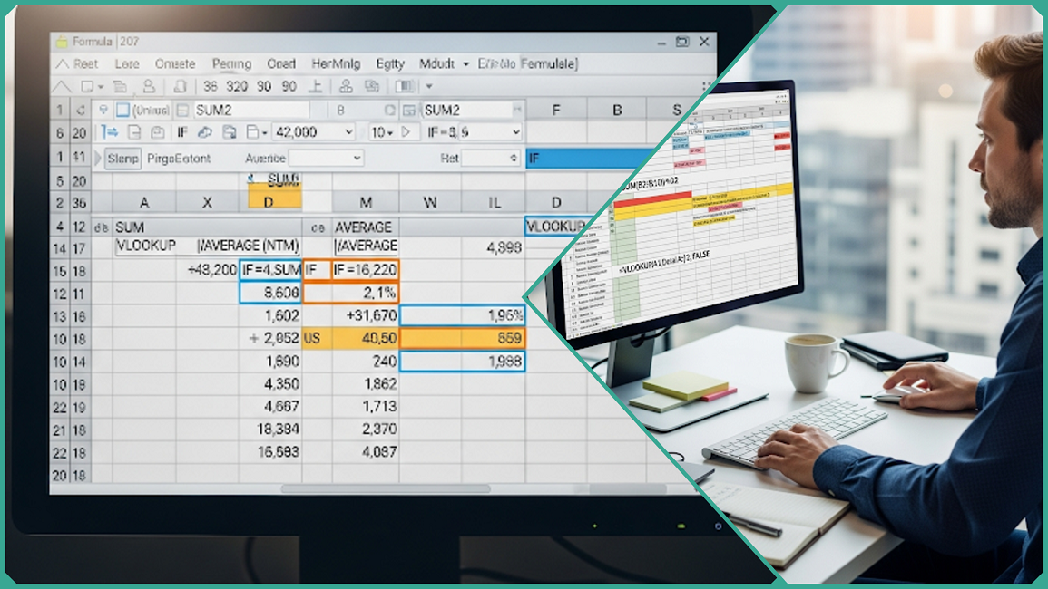The height and width of the screenshot is (589, 1048).
Task: Toggle the blue checkbox beside (Unirus)
Action: (x=123, y=111)
